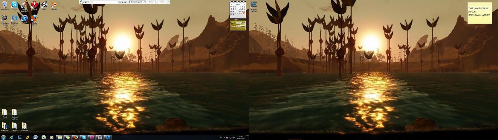The image size is (498, 140).
Task: Open the Skype desktop shortcut
Action: click(x=14, y=5)
